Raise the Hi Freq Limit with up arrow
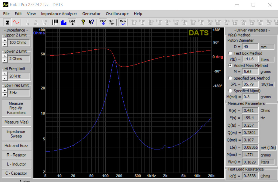Image resolution: width=278 pixels, height=182 pixels. tap(5, 74)
